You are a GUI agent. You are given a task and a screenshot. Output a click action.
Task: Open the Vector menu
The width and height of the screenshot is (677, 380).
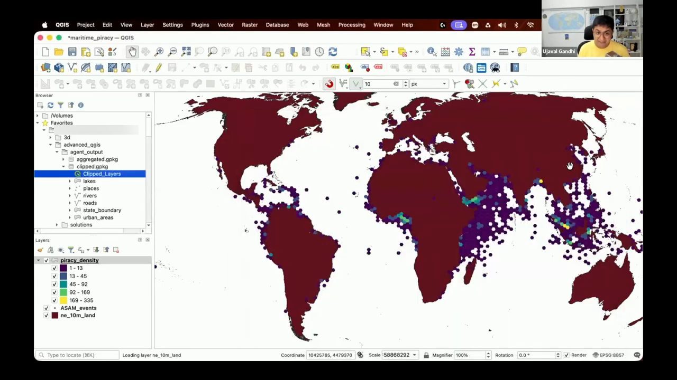(x=225, y=25)
